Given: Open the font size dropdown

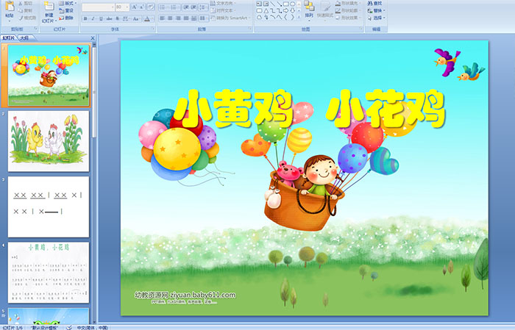Looking at the screenshot, I should (x=126, y=7).
